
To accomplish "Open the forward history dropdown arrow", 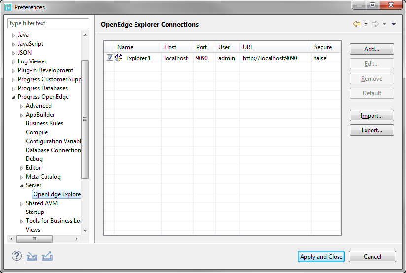I will (384, 24).
